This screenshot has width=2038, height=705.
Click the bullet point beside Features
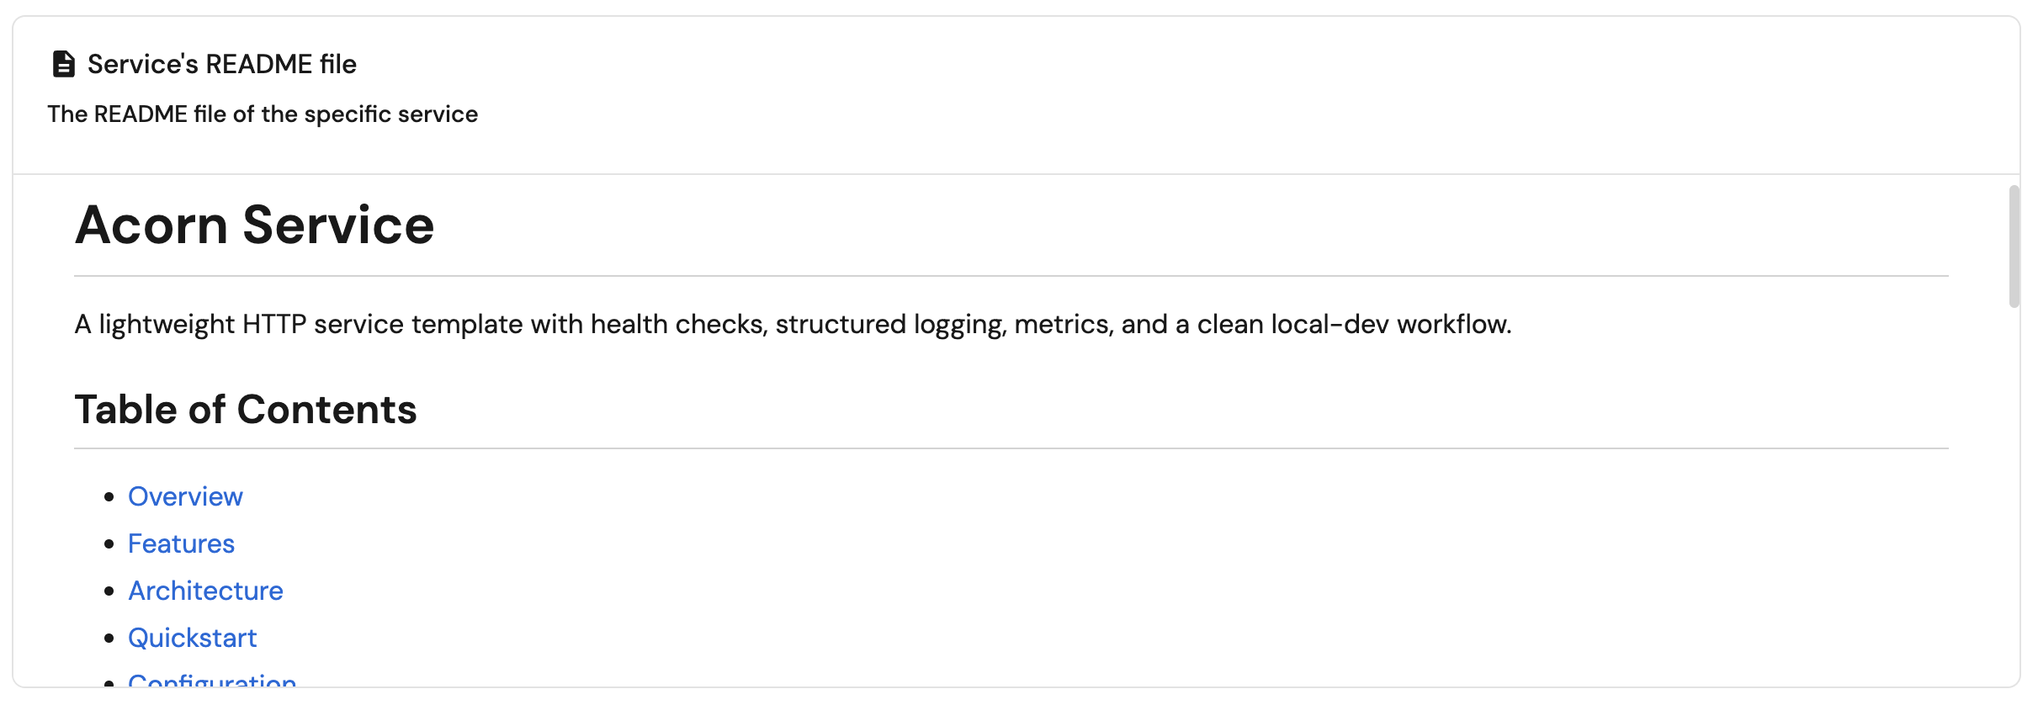(x=109, y=544)
